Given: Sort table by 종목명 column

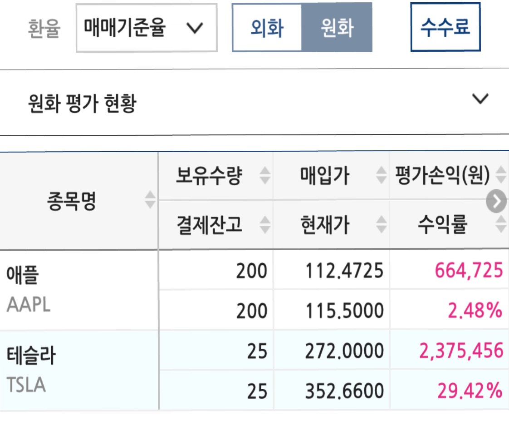Looking at the screenshot, I should click(150, 199).
